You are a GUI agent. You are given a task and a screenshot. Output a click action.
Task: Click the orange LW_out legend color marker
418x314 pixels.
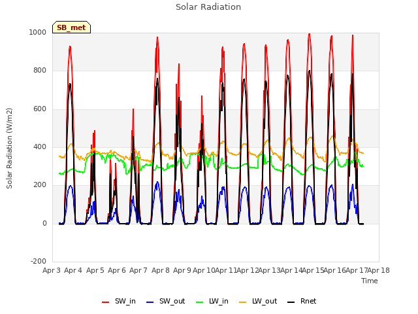243,302
